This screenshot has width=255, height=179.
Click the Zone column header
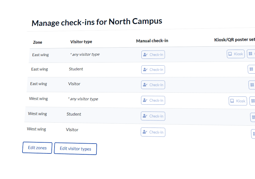(38, 42)
